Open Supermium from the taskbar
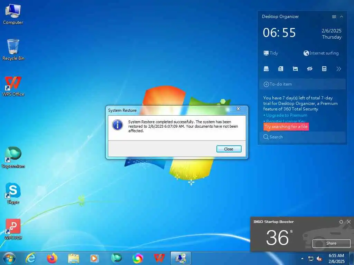354x265 pixels. [116, 258]
